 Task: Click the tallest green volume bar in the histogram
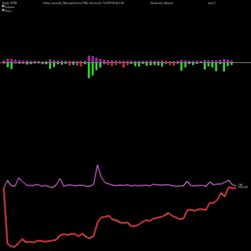tap(89, 70)
